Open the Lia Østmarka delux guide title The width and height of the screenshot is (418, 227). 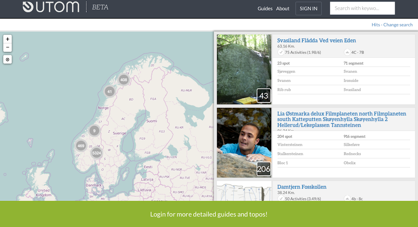click(x=341, y=119)
